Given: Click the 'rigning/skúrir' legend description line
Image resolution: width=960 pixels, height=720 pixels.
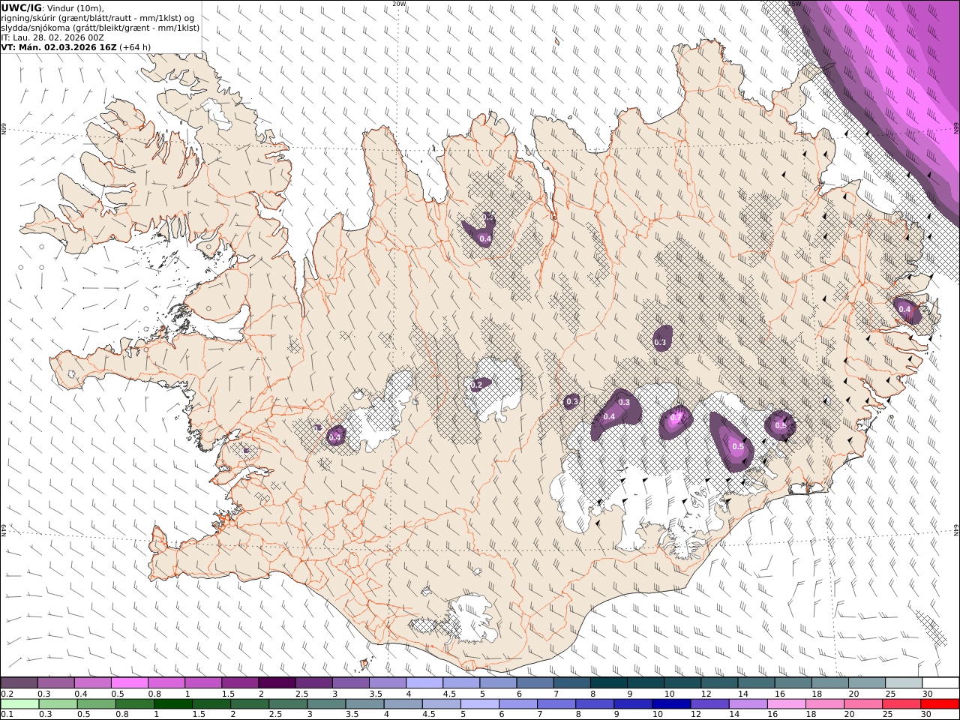Looking at the screenshot, I should [97, 17].
